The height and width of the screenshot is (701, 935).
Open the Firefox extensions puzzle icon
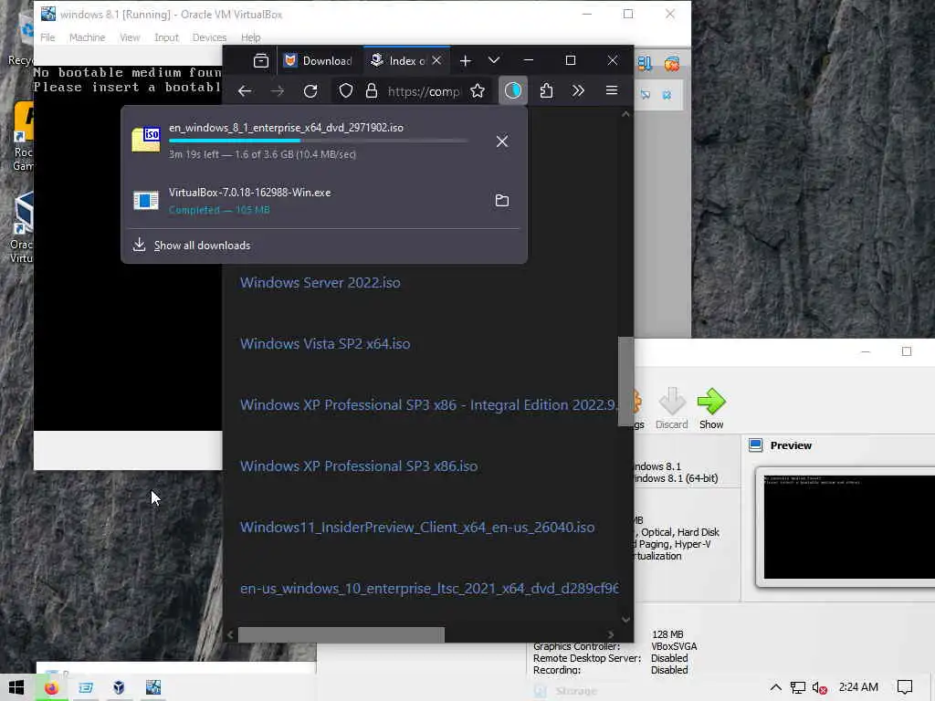pyautogui.click(x=546, y=91)
